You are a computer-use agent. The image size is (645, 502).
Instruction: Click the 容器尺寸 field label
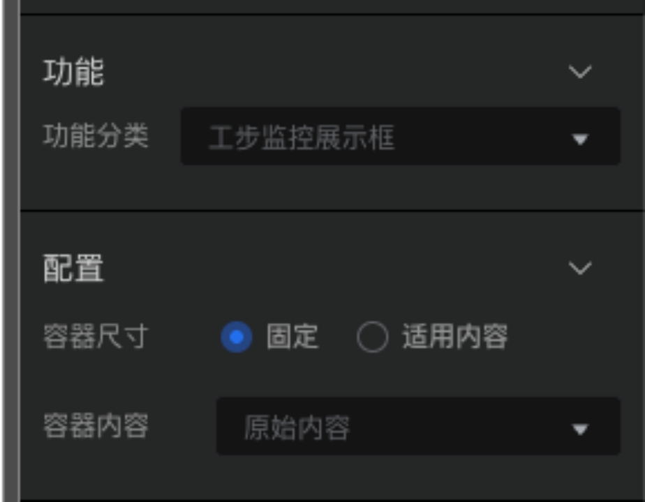[96, 337]
